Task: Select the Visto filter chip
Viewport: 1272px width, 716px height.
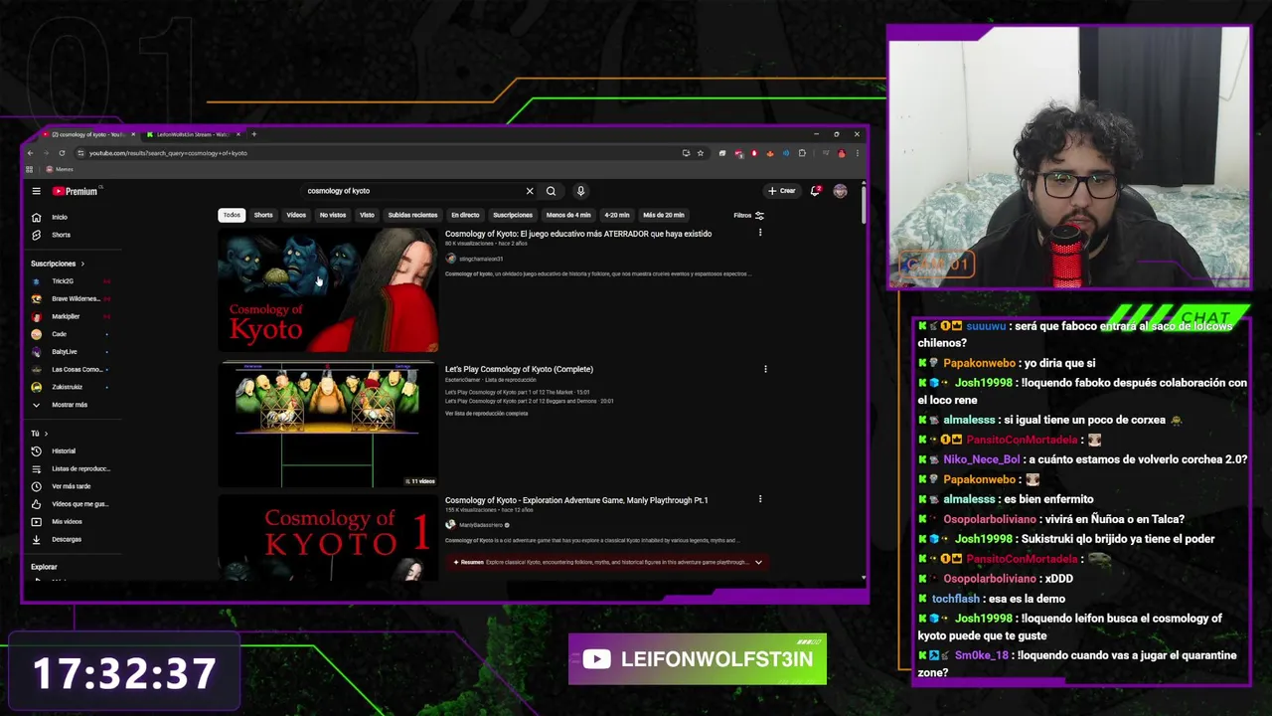Action: tap(367, 215)
